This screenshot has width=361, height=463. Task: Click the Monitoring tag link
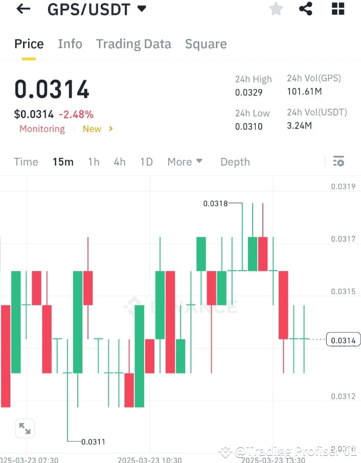[x=42, y=129]
